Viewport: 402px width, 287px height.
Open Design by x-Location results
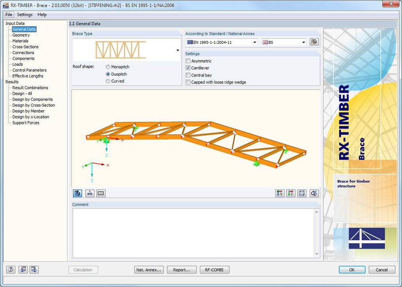click(x=31, y=117)
